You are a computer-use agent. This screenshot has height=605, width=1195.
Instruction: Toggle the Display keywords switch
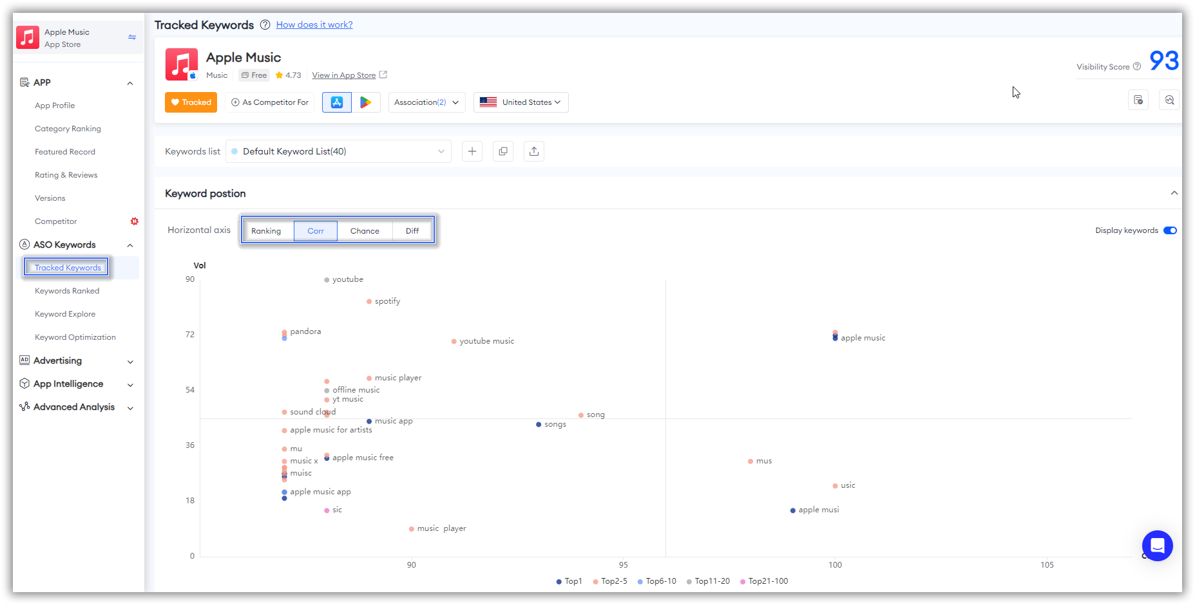[1170, 230]
